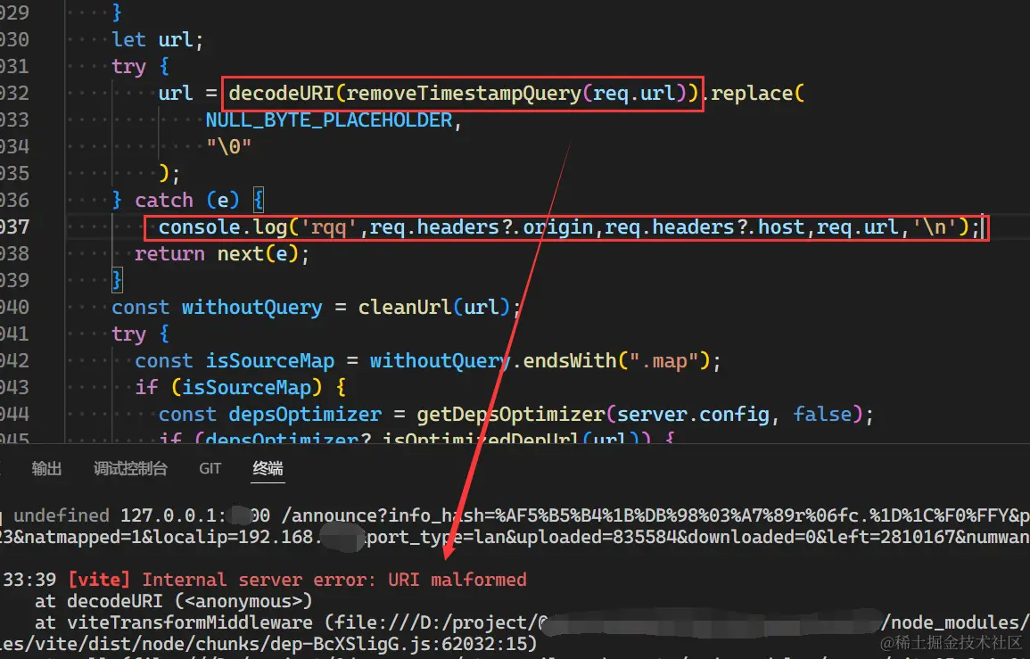Click 'return next(e);' statement
1030x659 pixels.
[x=222, y=253]
